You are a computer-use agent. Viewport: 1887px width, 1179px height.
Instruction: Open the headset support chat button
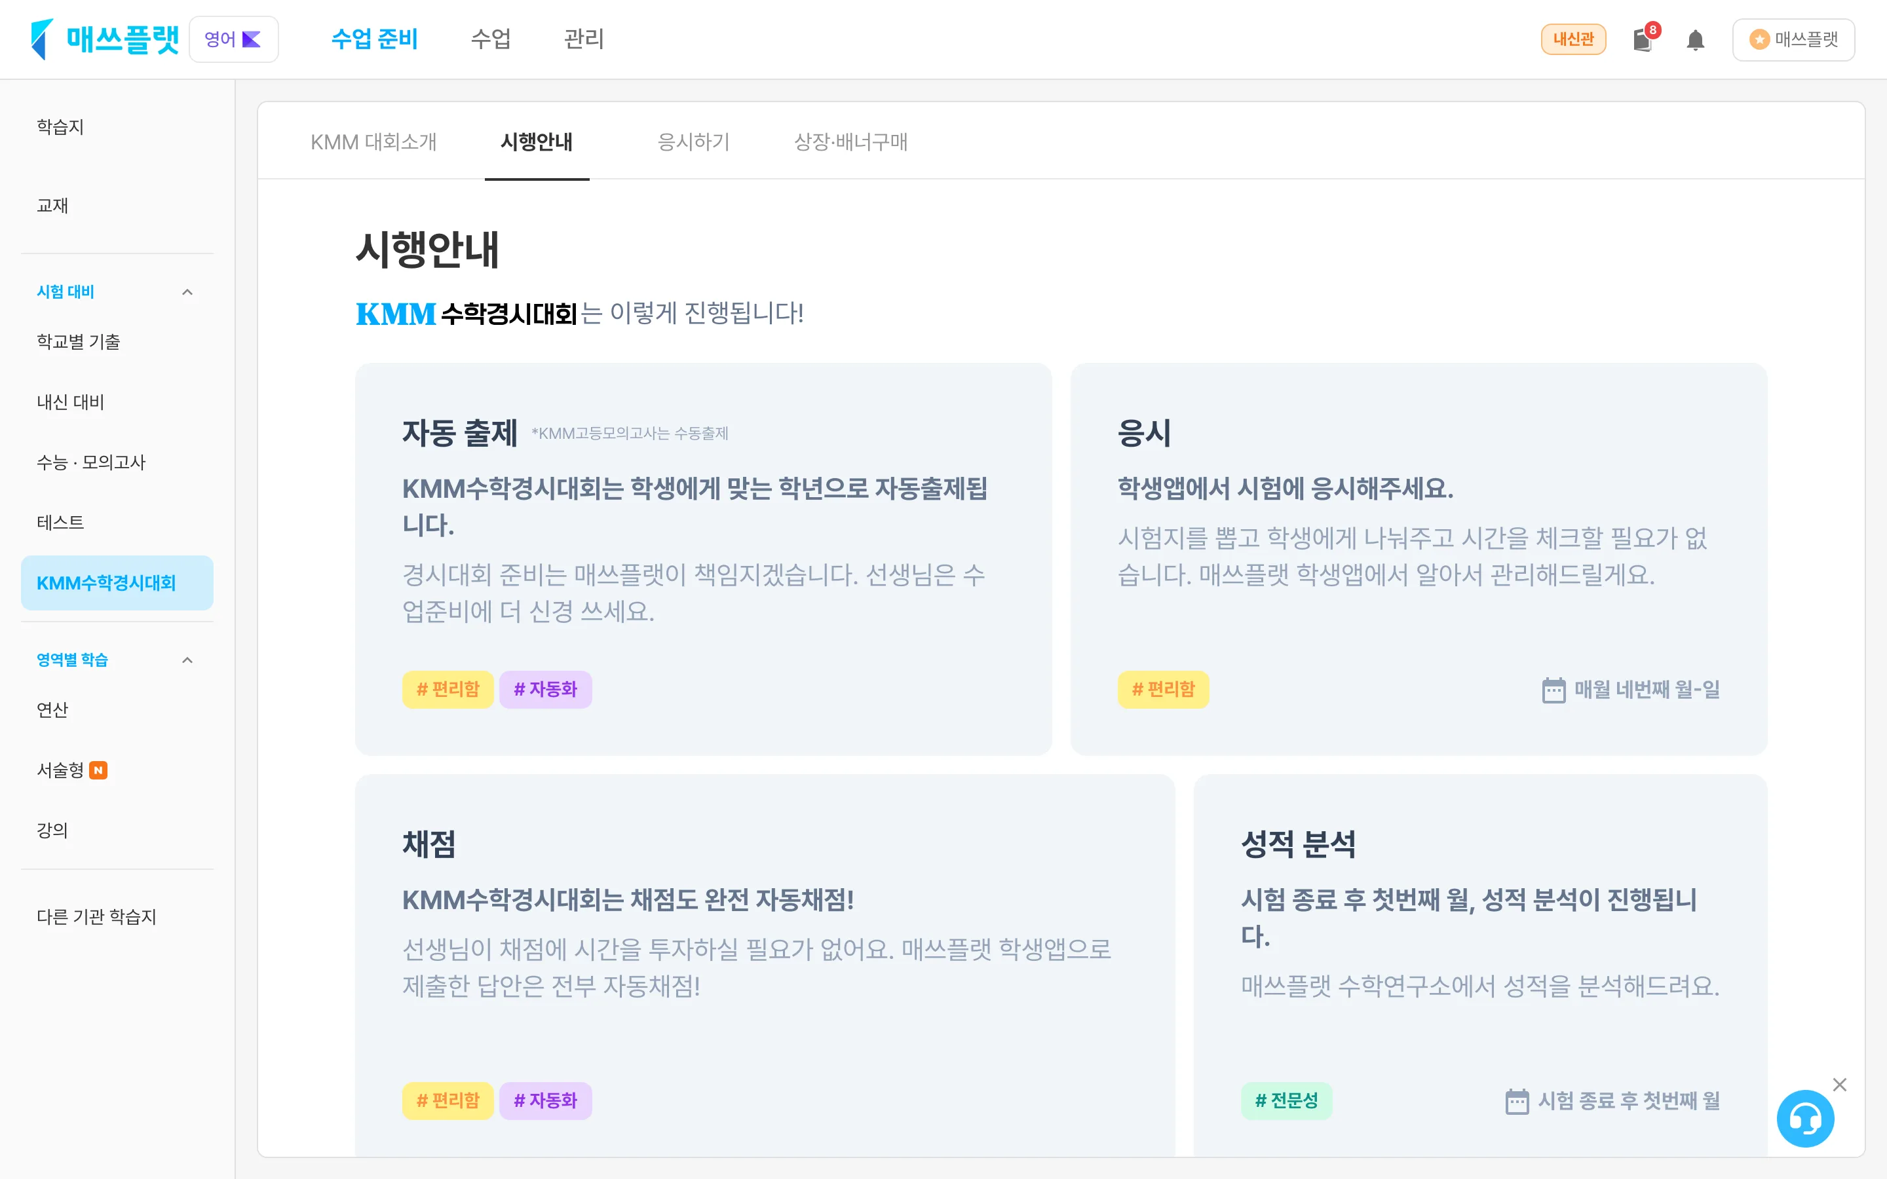(1805, 1119)
